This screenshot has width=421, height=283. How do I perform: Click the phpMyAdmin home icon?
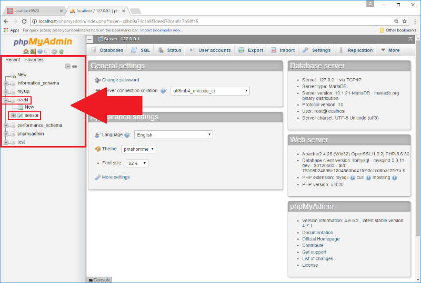[x=26, y=51]
